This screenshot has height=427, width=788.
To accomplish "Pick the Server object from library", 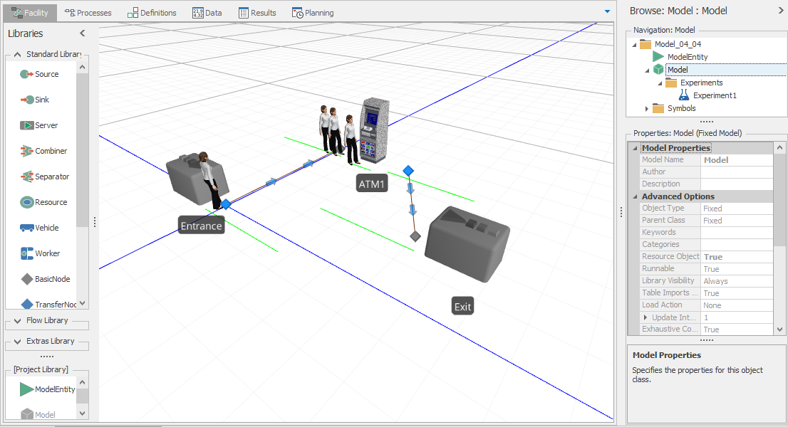I will [38, 125].
